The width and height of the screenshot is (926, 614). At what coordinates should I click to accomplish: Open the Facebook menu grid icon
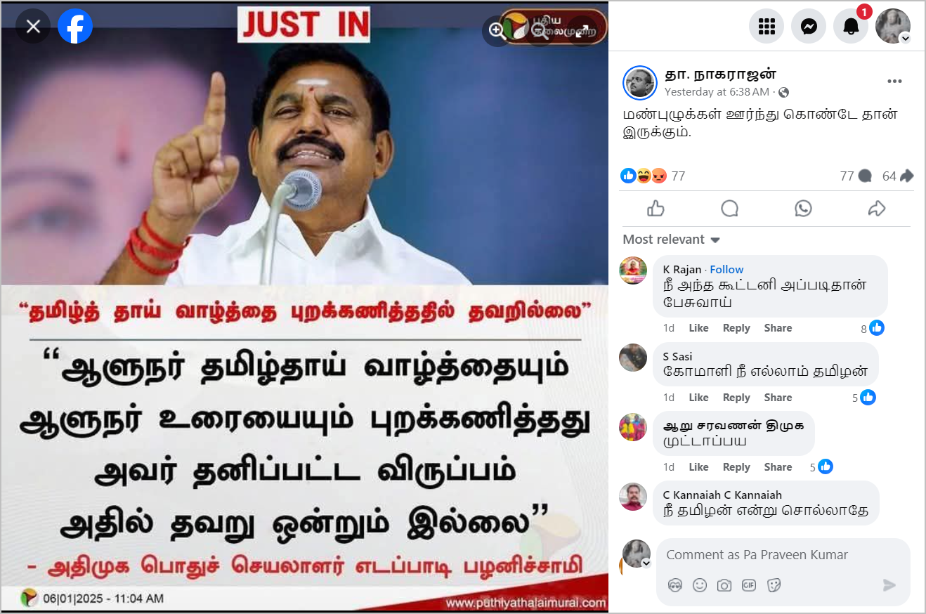(x=767, y=27)
